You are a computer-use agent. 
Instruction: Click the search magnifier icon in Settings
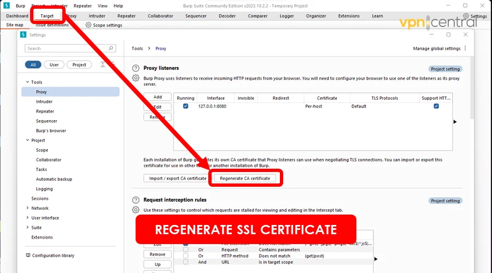(x=111, y=48)
